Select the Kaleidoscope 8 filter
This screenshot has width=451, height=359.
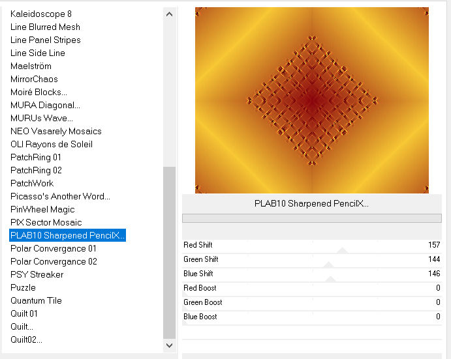tap(41, 14)
